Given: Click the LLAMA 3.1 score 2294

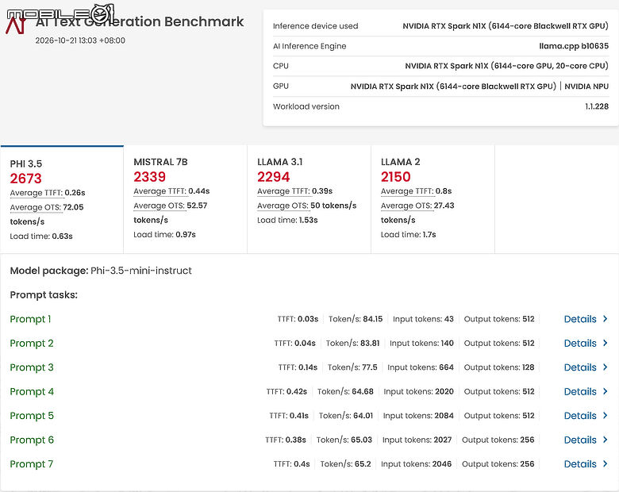Looking at the screenshot, I should tap(273, 177).
